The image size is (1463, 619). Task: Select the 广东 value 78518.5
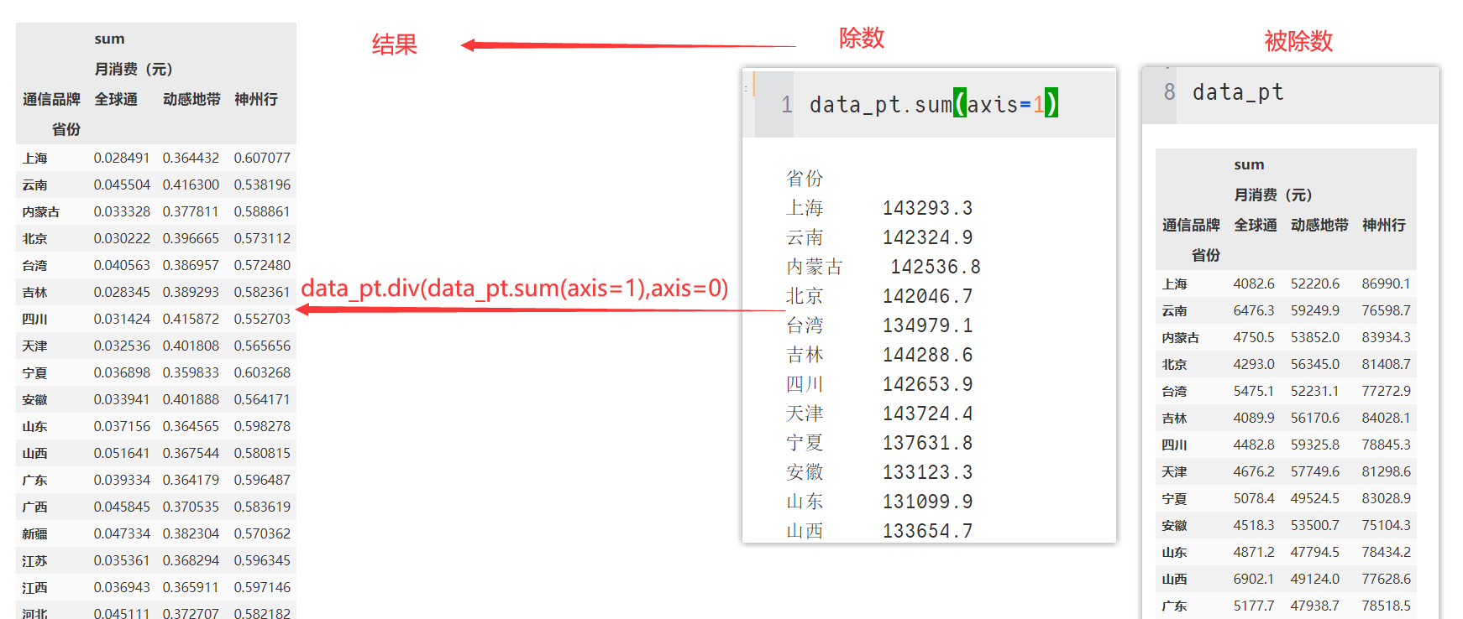click(1387, 606)
